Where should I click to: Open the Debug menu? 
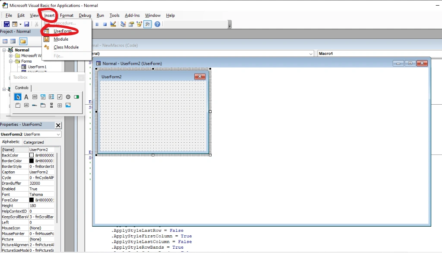tap(85, 15)
